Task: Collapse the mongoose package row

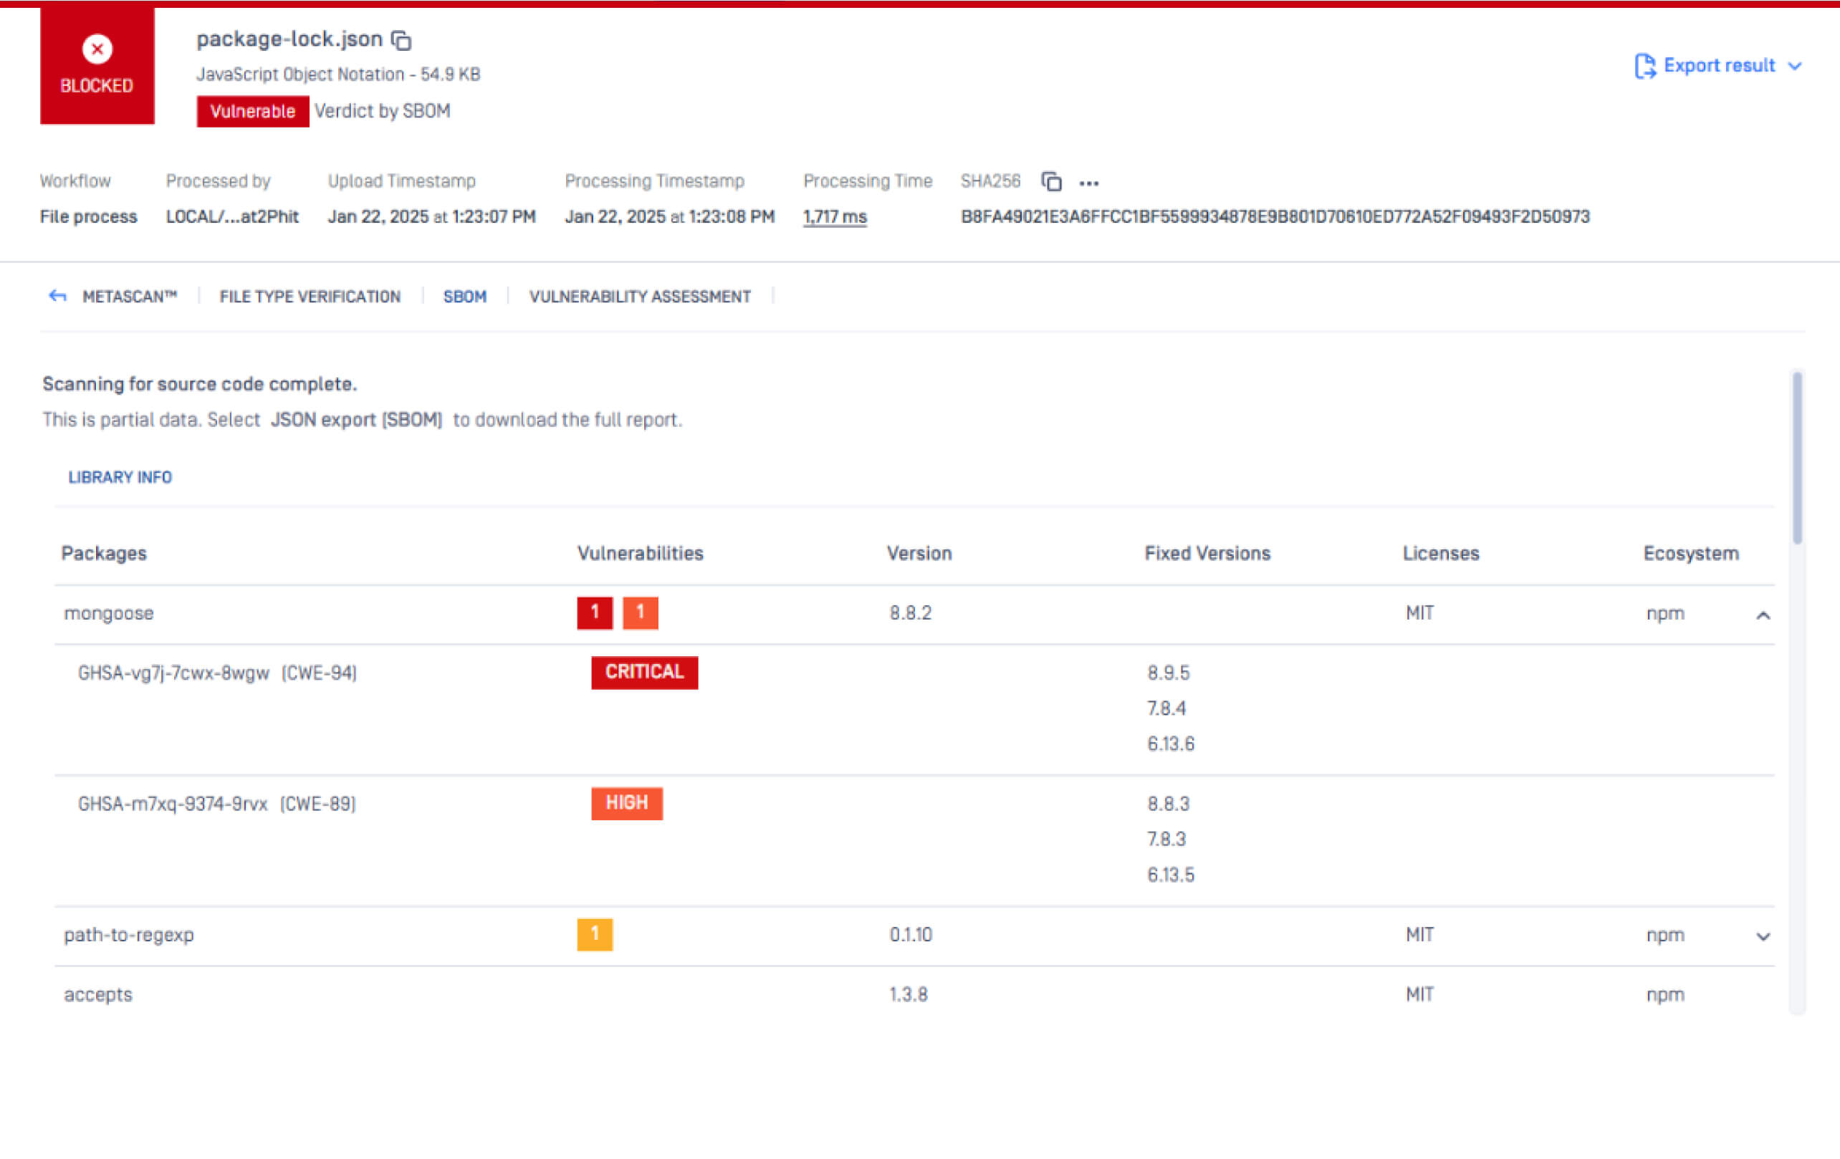Action: pos(1763,615)
